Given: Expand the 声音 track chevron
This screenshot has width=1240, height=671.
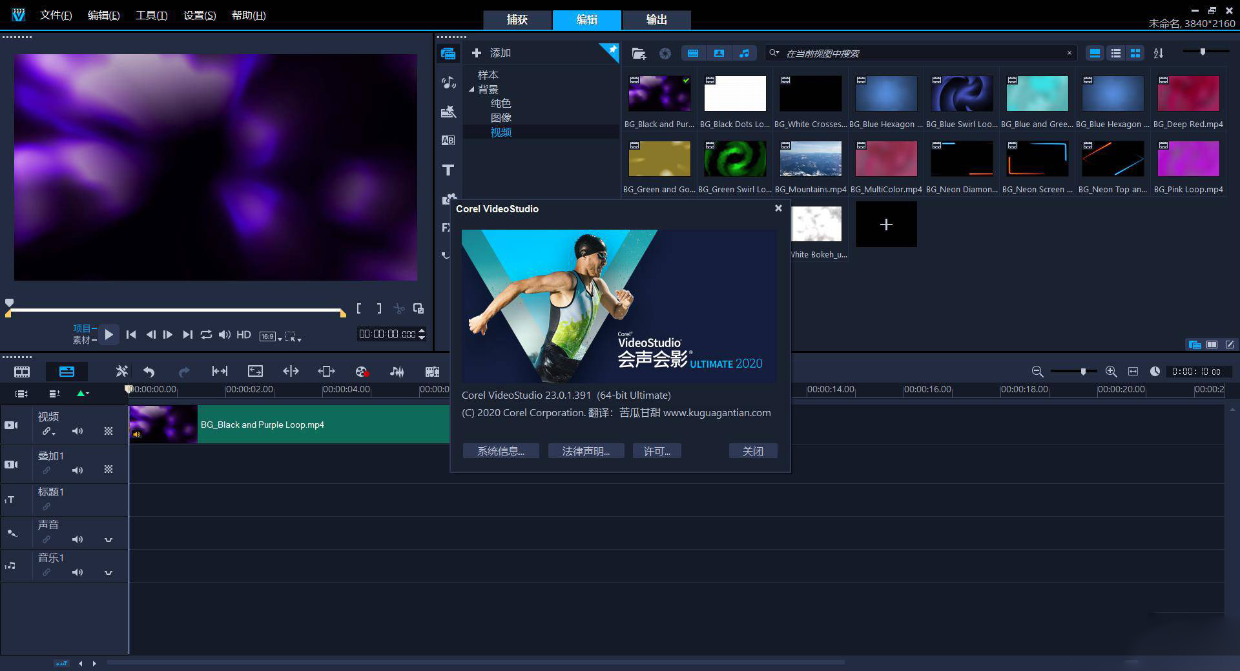Looking at the screenshot, I should point(108,539).
